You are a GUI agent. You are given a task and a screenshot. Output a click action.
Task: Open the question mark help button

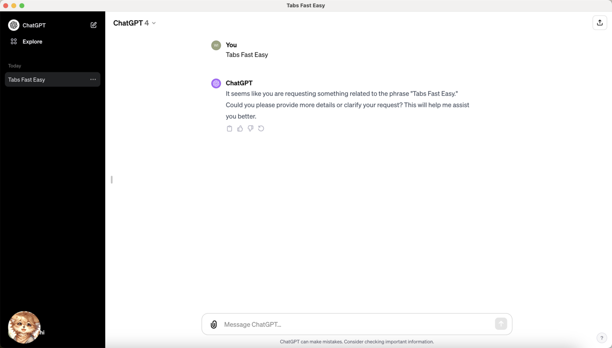[x=601, y=338]
